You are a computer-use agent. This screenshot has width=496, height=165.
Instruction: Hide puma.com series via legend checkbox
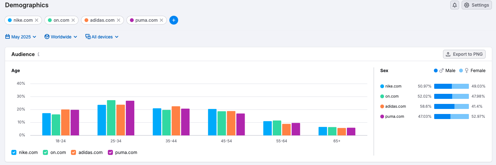pyautogui.click(x=110, y=152)
